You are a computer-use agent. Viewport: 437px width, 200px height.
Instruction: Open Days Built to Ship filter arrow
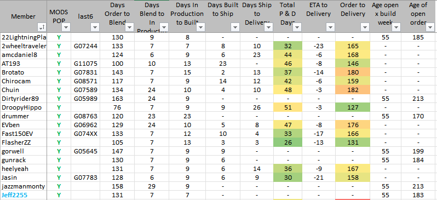(x=235, y=27)
